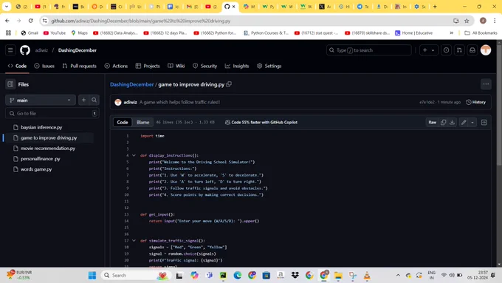Collapse the file tree side panel
502x283 pixels.
10,84
